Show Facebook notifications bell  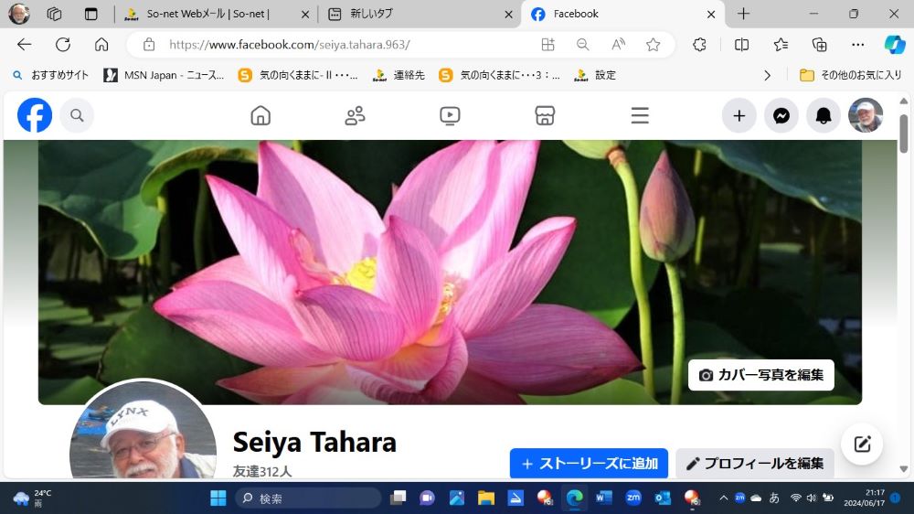824,115
